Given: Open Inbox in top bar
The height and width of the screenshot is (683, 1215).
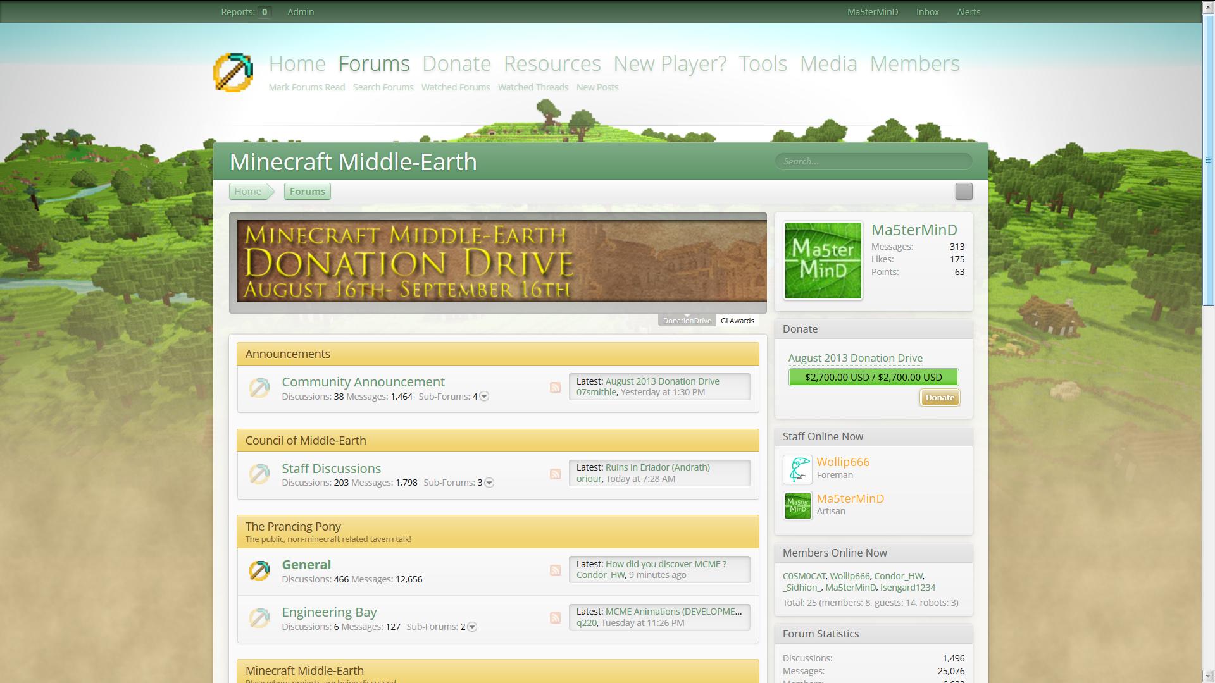Looking at the screenshot, I should coord(928,12).
